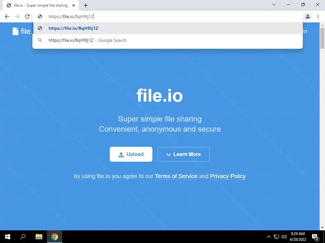This screenshot has width=325, height=243.
Task: Open the Chrome three-dot menu
Action: 318,16
